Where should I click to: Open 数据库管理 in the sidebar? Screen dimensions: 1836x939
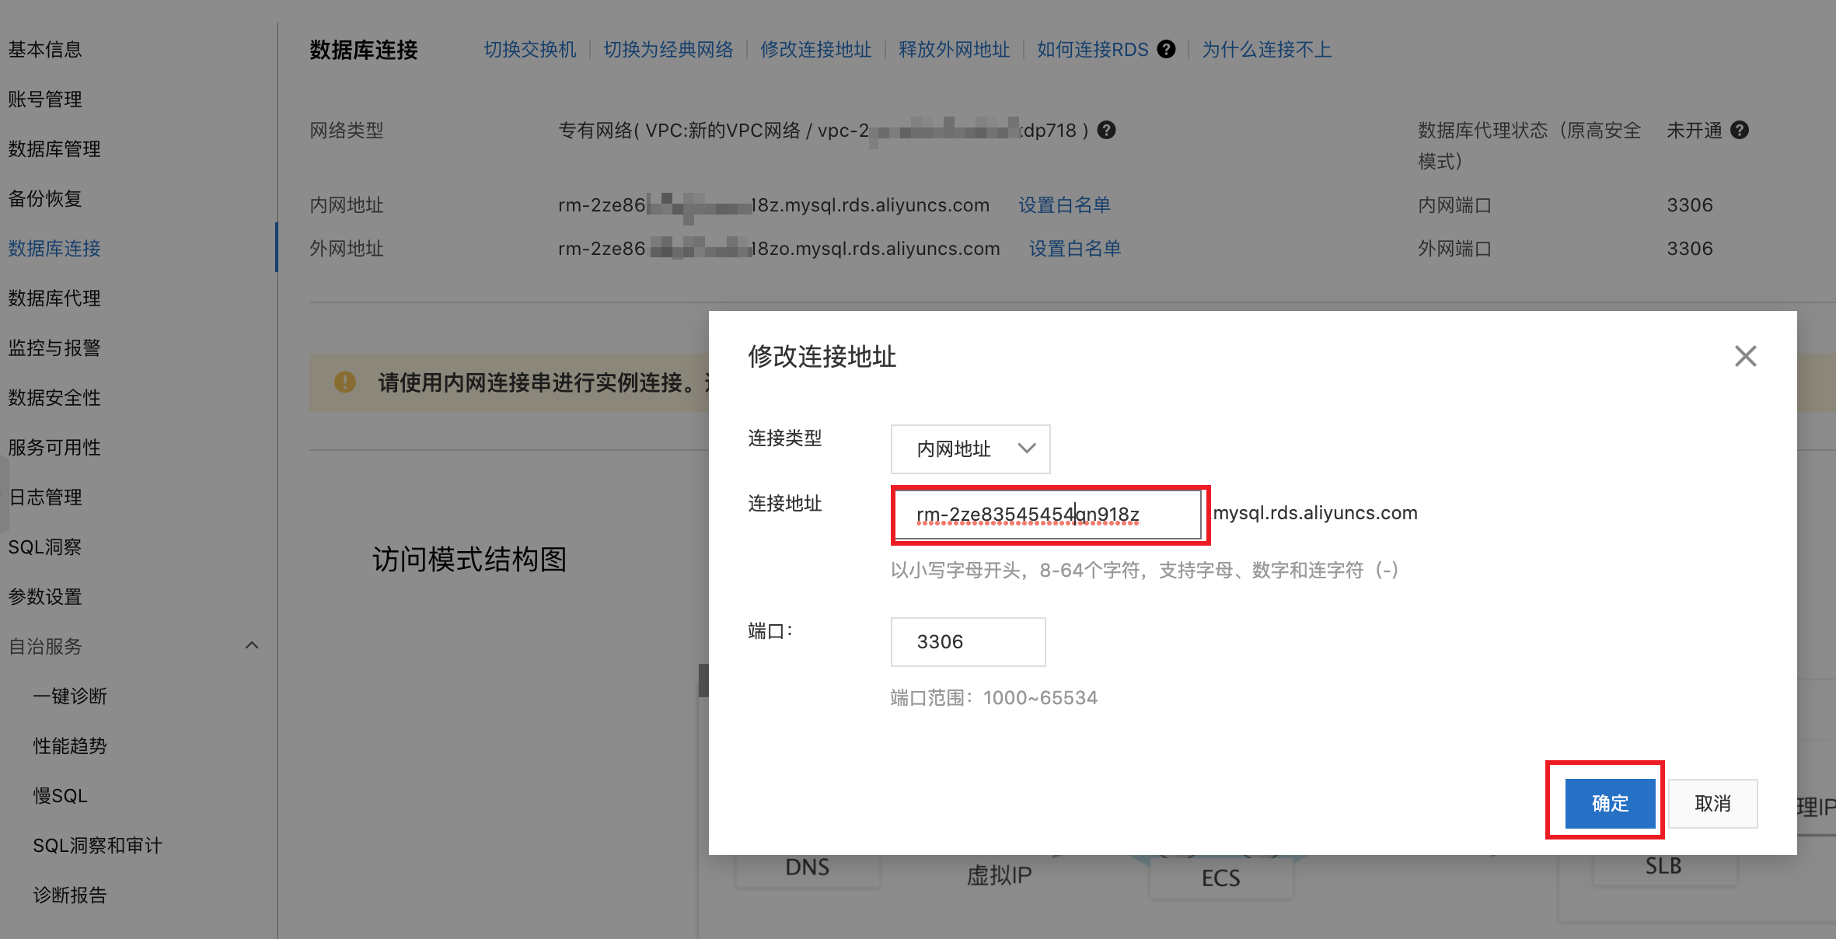54,148
